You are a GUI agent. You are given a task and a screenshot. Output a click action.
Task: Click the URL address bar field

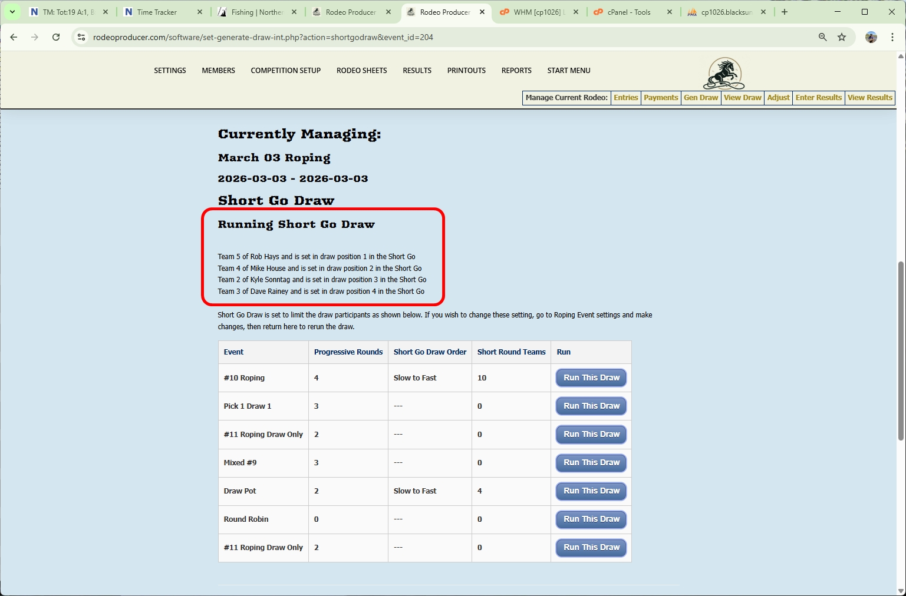click(413, 37)
